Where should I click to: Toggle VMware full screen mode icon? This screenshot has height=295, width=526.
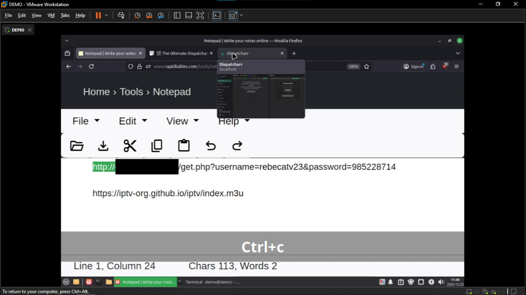tap(200, 15)
